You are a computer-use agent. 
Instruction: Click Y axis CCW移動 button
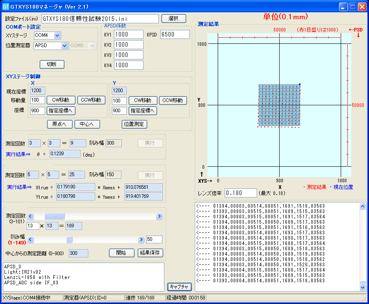[173, 100]
